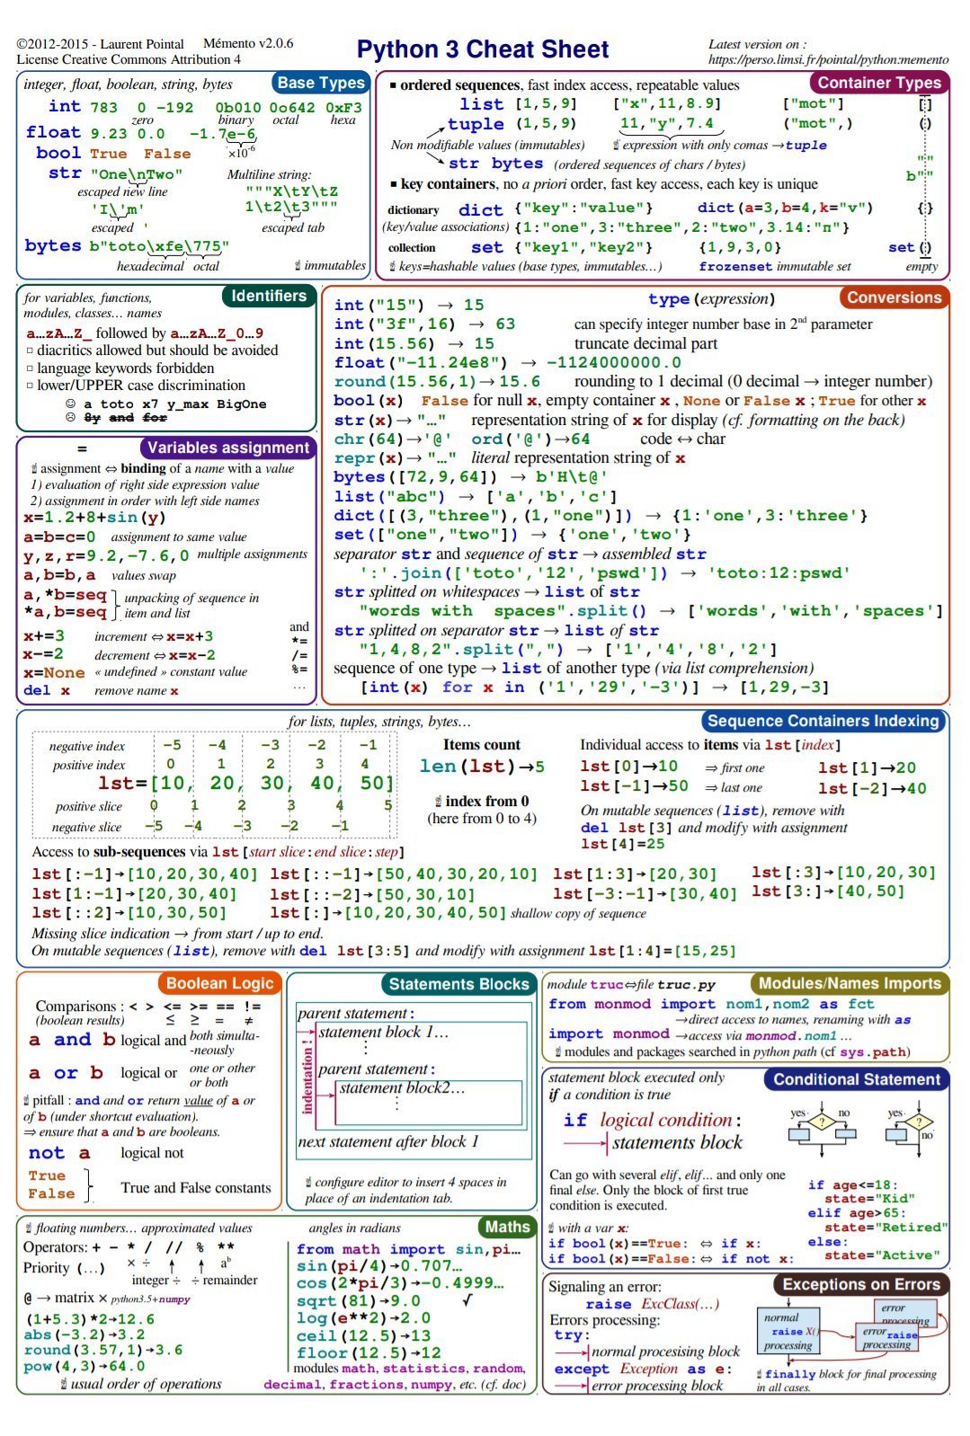The image size is (970, 1436).
Task: Select the "a or b" logical or expression
Action: pos(66,1073)
